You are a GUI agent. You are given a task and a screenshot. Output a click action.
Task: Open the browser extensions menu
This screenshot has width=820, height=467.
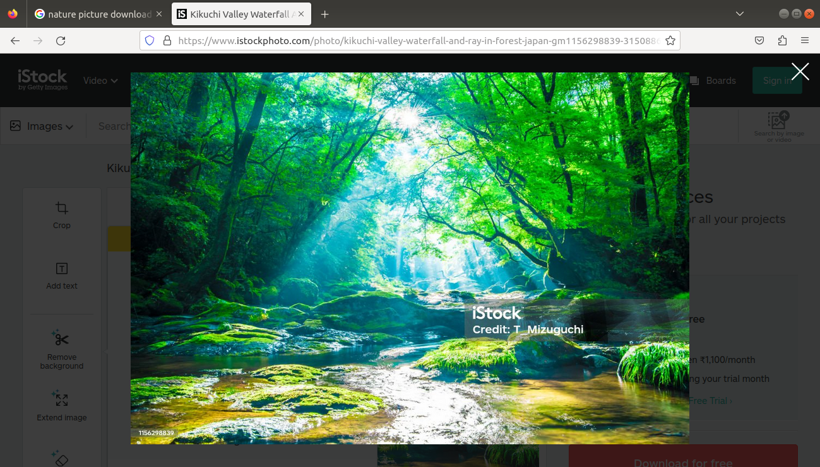click(782, 40)
